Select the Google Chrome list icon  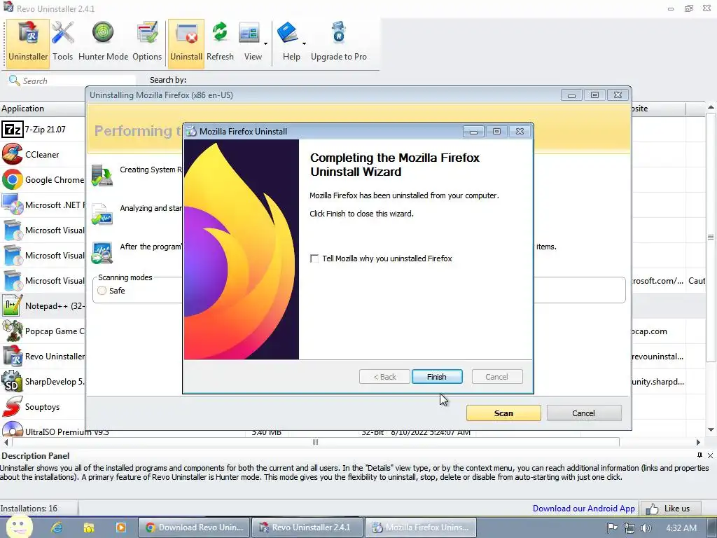[x=12, y=180]
